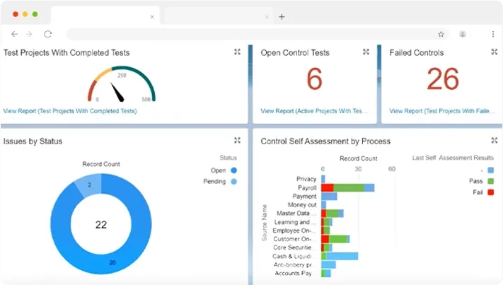Switch to the second browser tab

click(x=216, y=16)
